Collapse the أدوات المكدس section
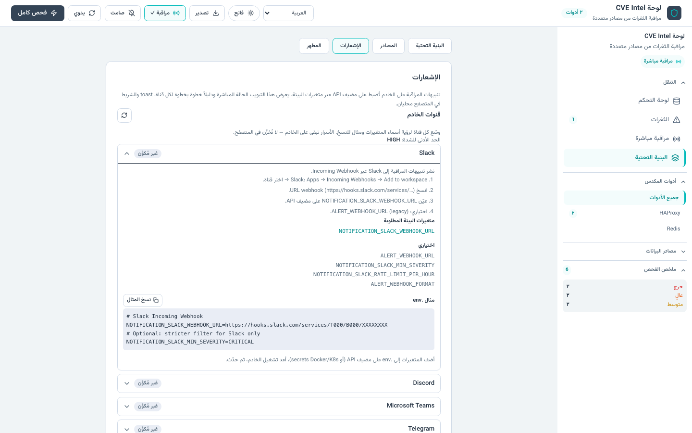Image resolution: width=692 pixels, height=433 pixels. coord(625,181)
